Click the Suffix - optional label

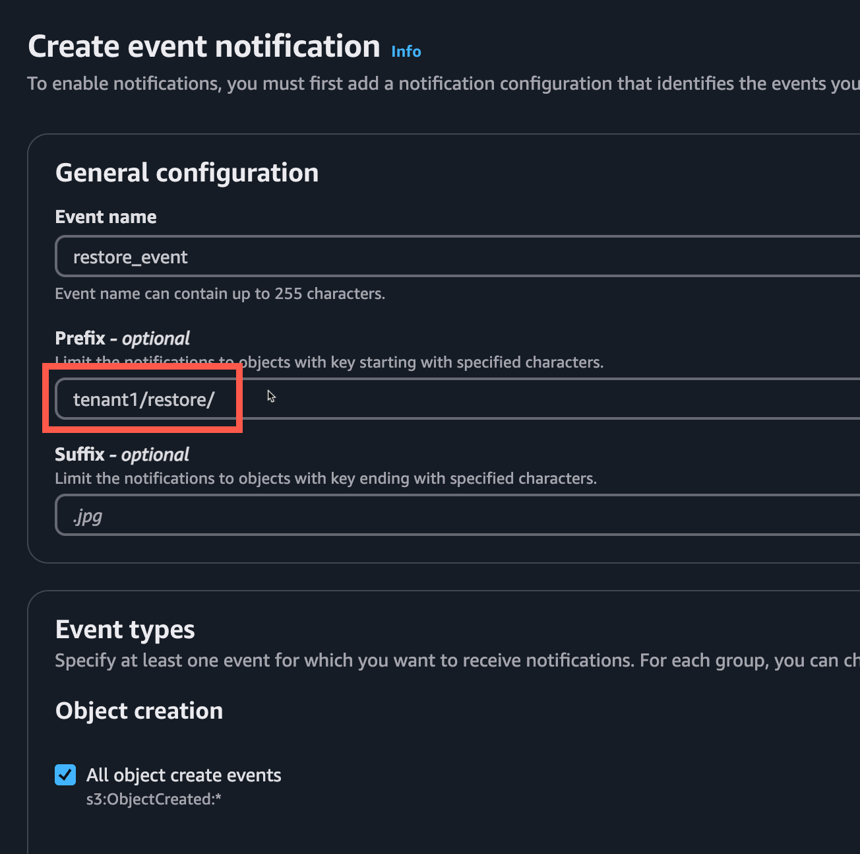[122, 455]
